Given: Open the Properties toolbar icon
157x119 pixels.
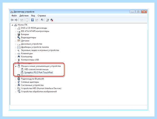Looking at the screenshot, I should coord(27,20).
